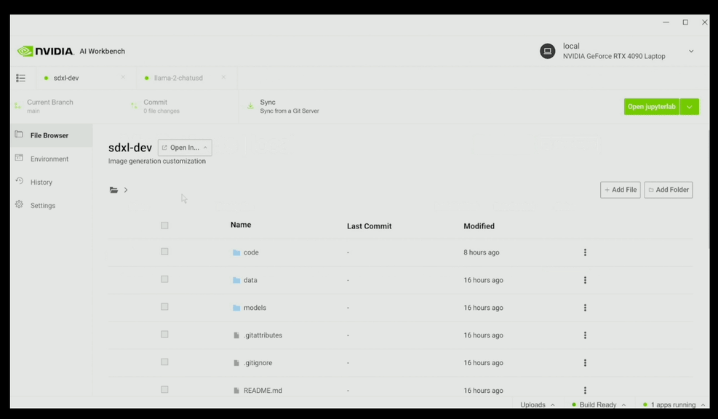
Task: Click the '8 hours ago' modified cell
Action: click(482, 252)
